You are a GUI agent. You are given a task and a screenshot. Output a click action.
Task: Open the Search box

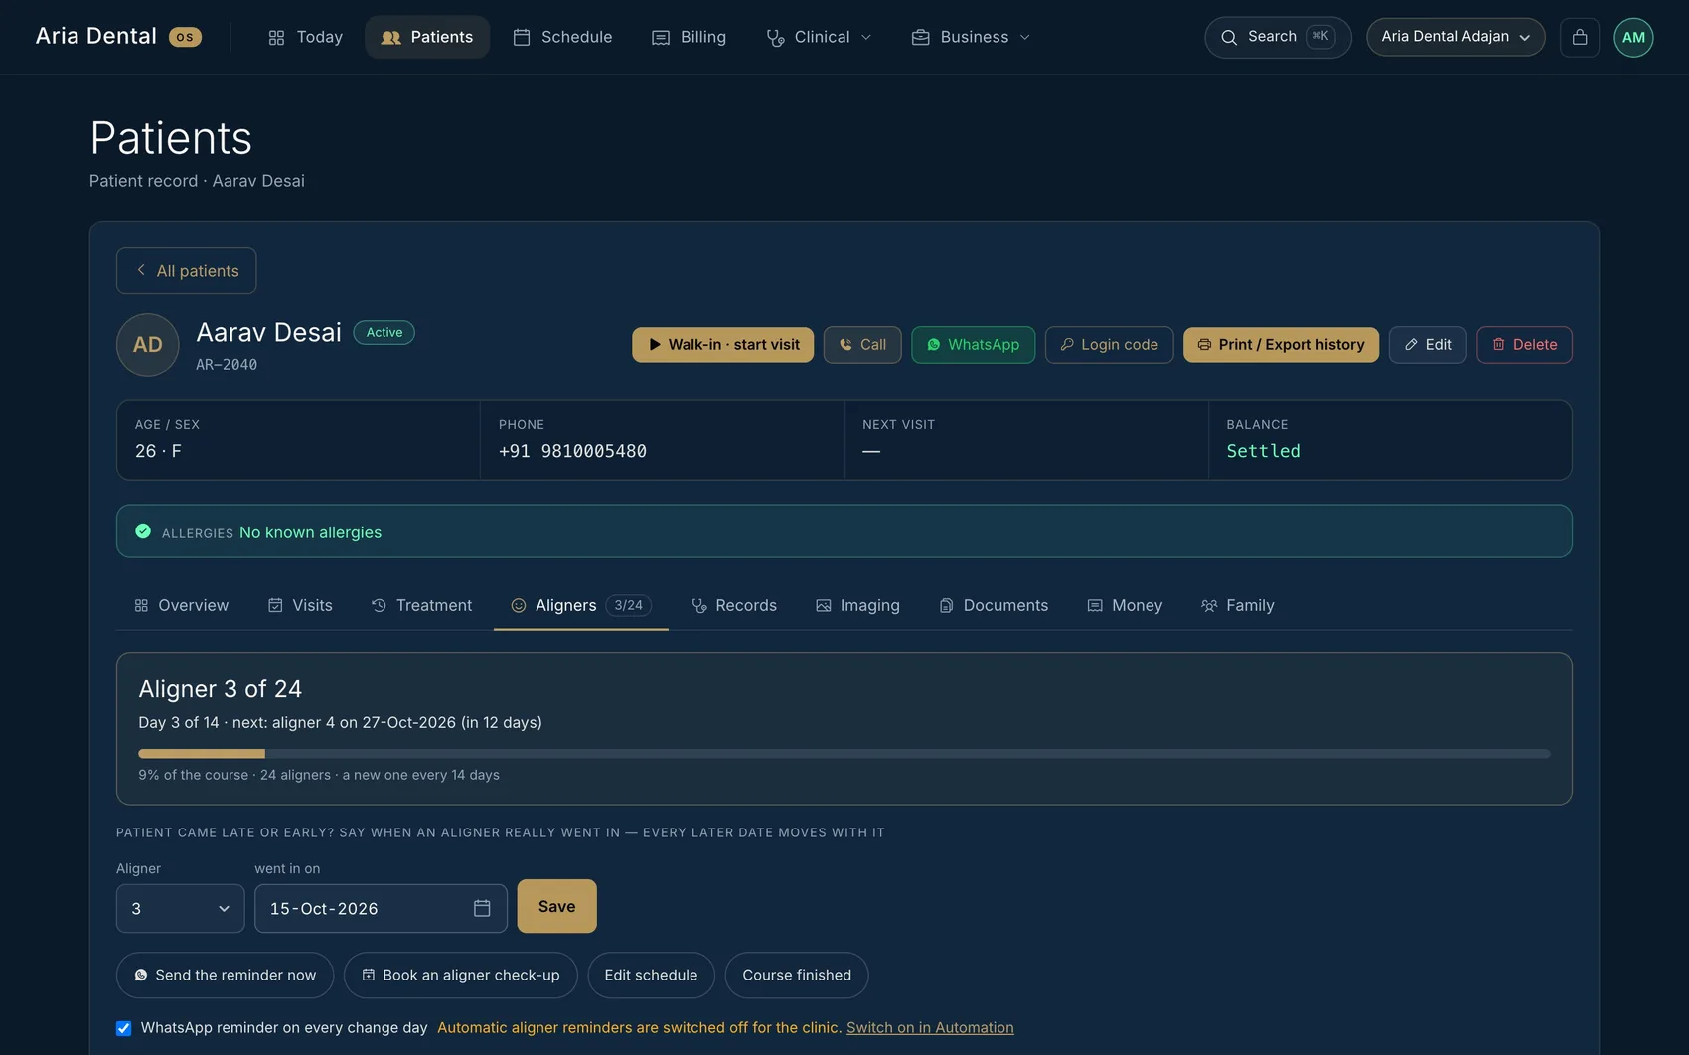[1278, 37]
